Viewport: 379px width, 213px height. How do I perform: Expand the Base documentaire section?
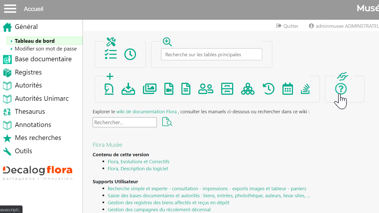click(43, 59)
